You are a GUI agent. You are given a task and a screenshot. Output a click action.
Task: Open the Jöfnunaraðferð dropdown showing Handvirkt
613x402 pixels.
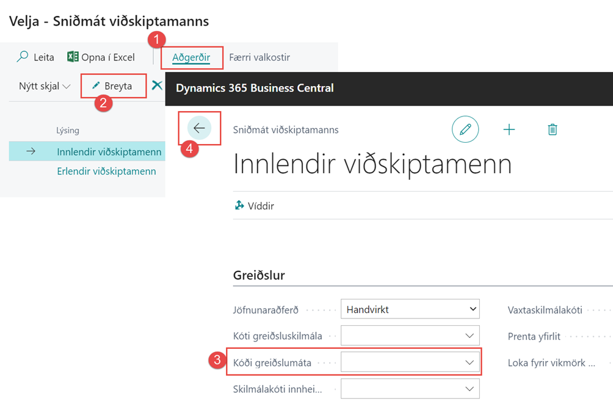(x=410, y=309)
